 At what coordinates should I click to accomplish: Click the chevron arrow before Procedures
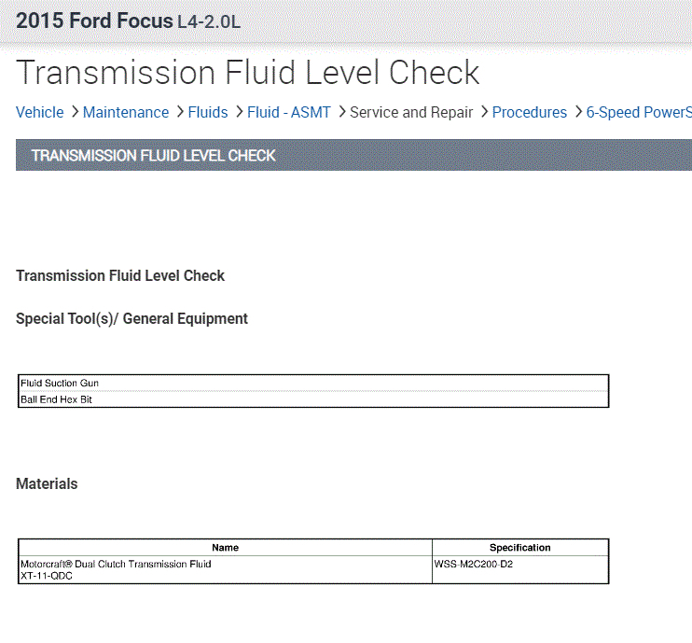(483, 113)
